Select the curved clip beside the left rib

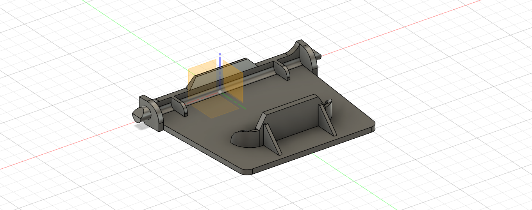point(247,139)
